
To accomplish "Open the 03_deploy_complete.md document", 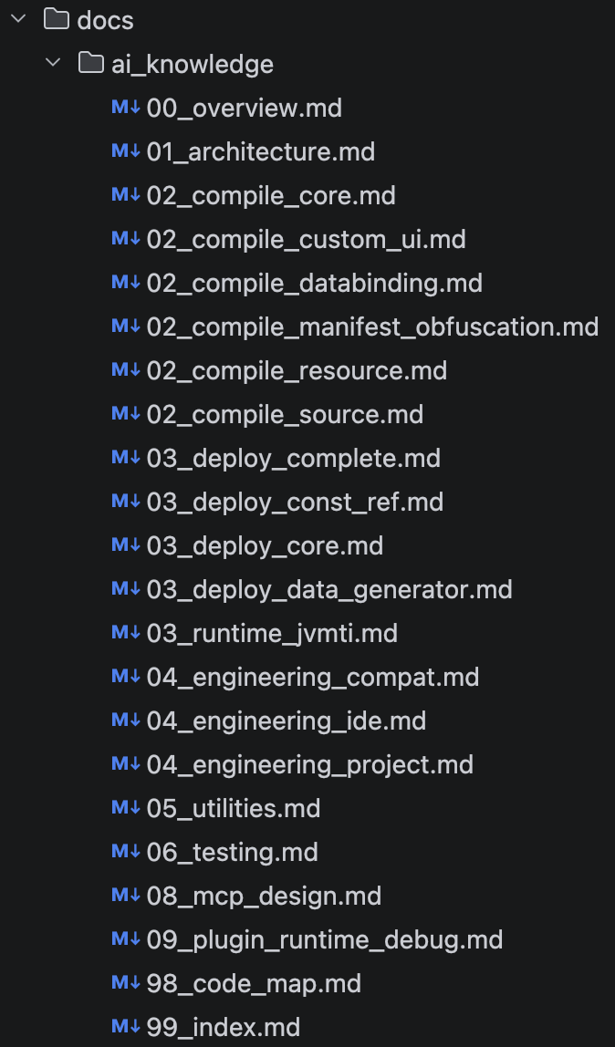I will [293, 458].
